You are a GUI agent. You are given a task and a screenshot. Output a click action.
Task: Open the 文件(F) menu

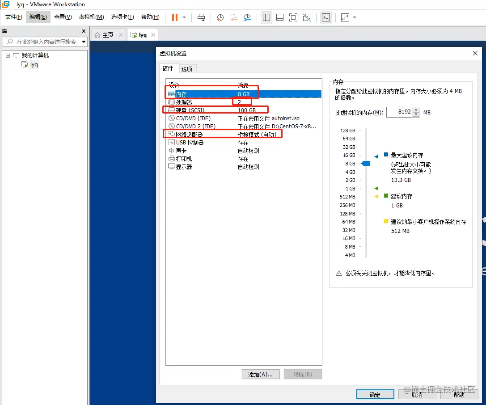14,17
